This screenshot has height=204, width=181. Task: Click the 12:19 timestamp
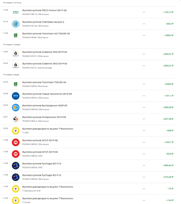(x=5, y=22)
